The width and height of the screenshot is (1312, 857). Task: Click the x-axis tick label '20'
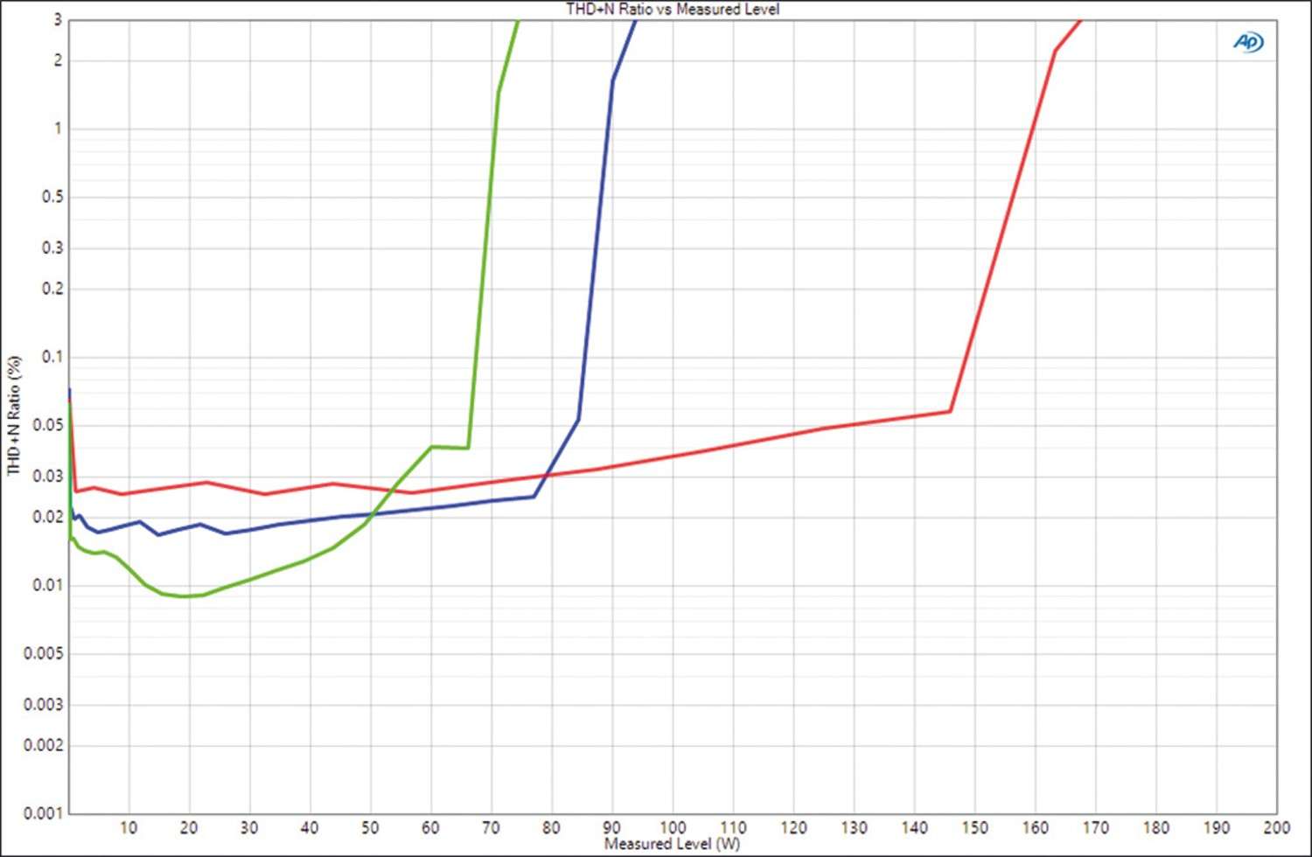point(189,827)
